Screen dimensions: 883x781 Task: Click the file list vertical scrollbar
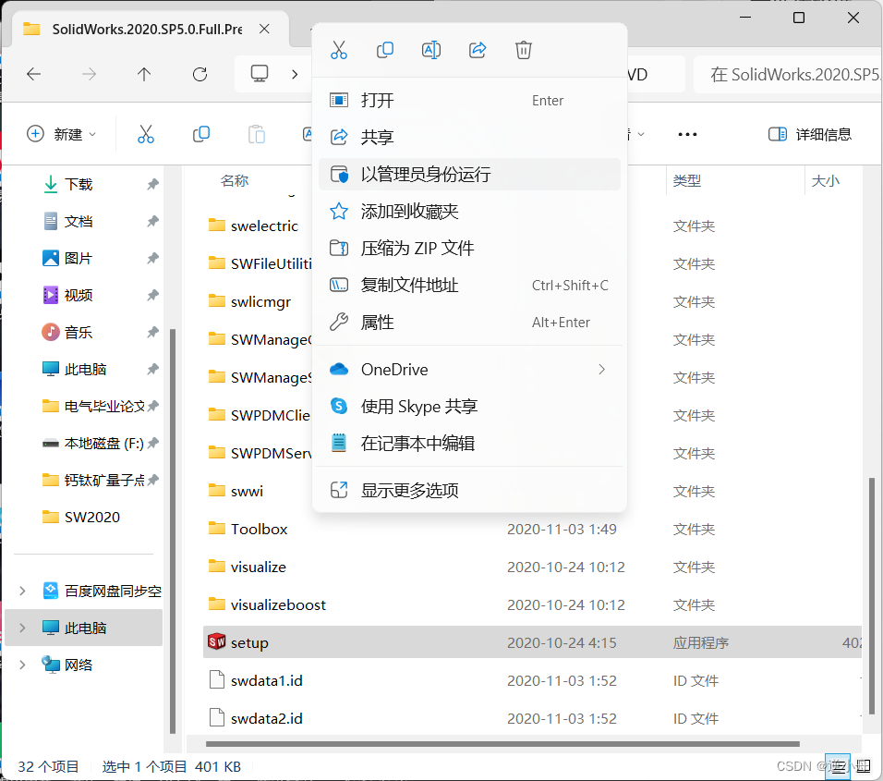point(872,597)
